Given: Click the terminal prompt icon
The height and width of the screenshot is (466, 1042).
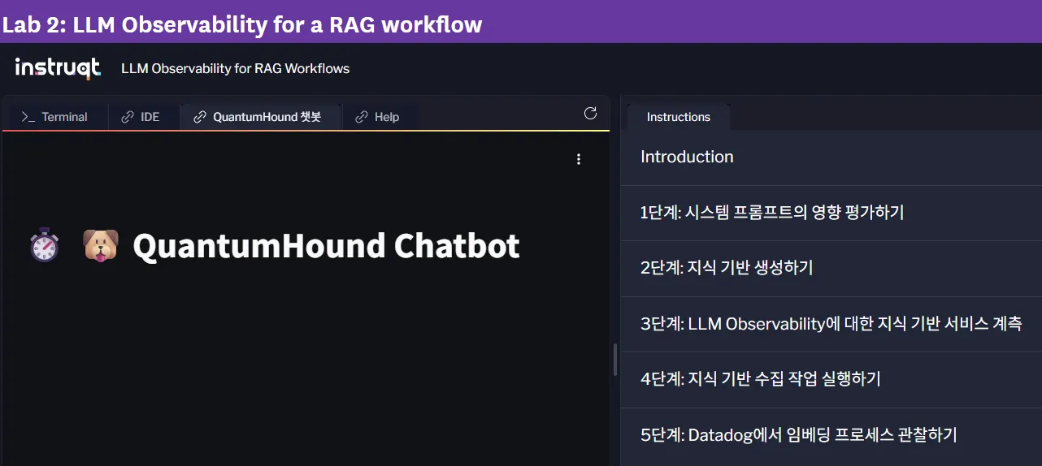Looking at the screenshot, I should tap(28, 117).
